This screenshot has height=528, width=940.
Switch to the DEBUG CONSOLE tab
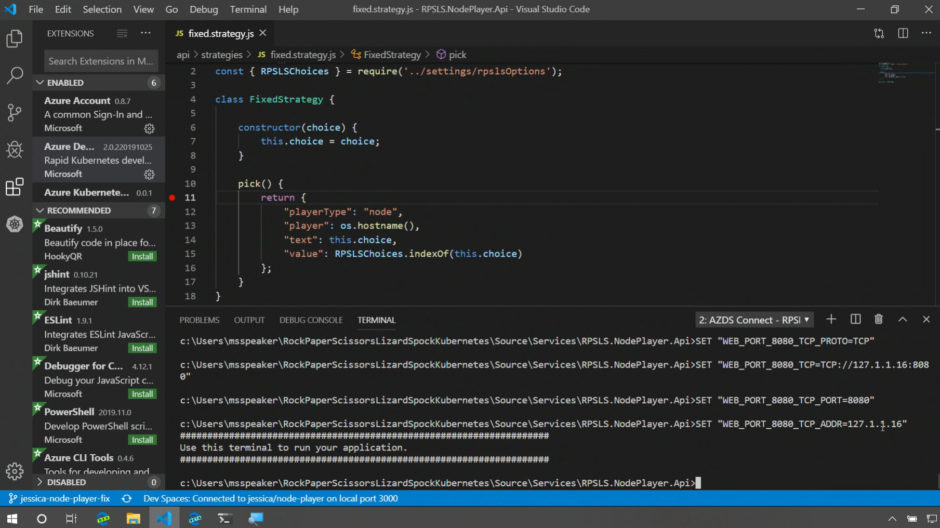(x=311, y=320)
